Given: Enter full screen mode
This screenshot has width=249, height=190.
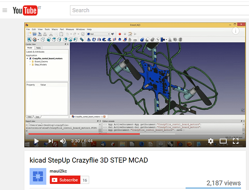Looking at the screenshot, I should (x=235, y=141).
